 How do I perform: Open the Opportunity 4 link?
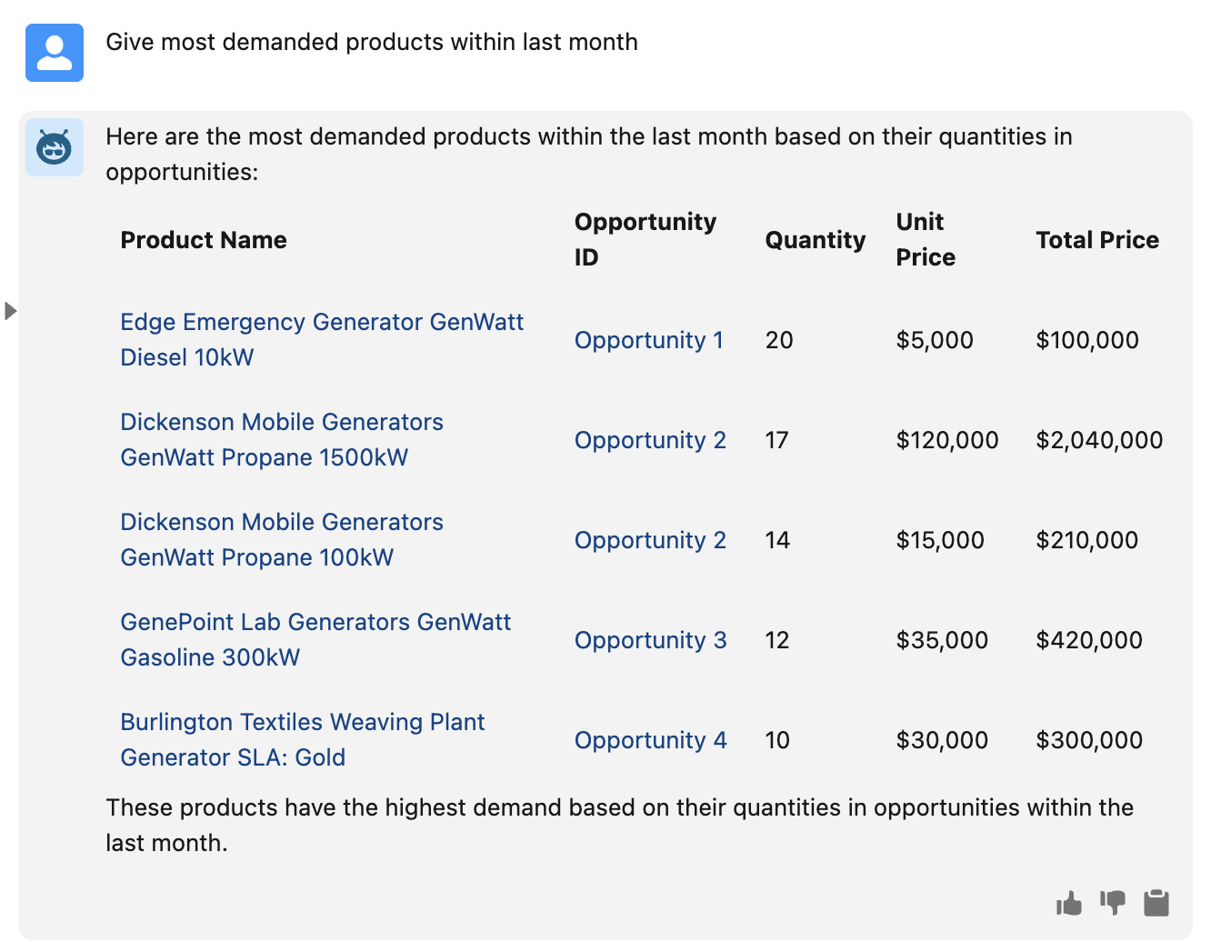pos(650,740)
